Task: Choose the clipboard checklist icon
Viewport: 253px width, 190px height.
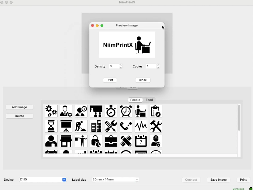Action: (x=156, y=111)
